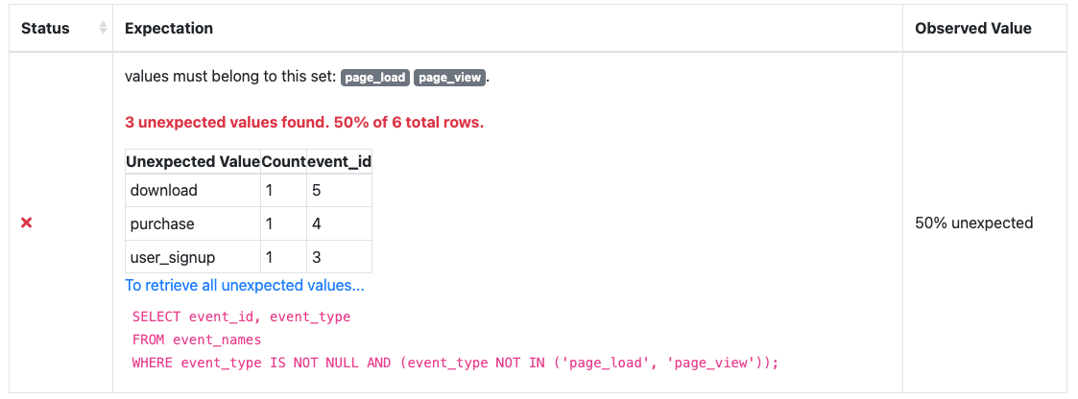This screenshot has height=399, width=1078.
Task: Click event_id 4 in purchase row
Action: 340,223
